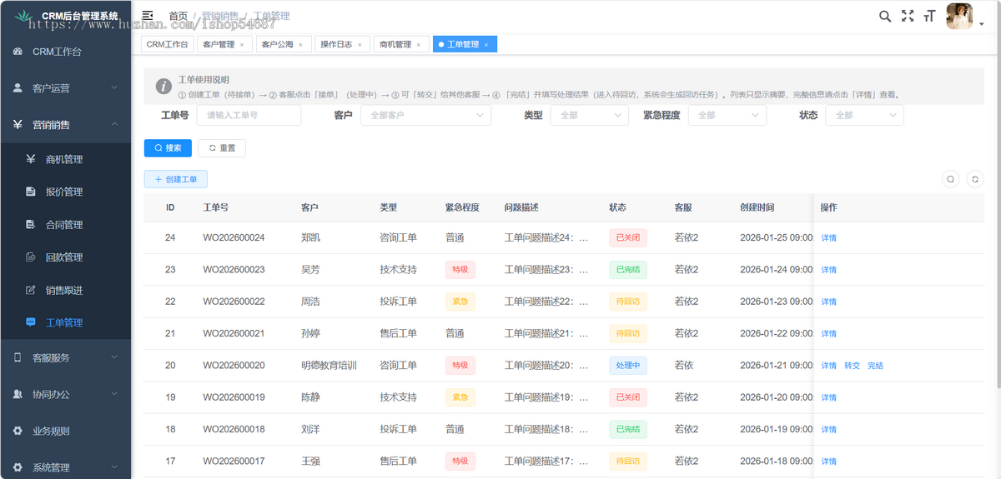Click the ID column header

(170, 207)
